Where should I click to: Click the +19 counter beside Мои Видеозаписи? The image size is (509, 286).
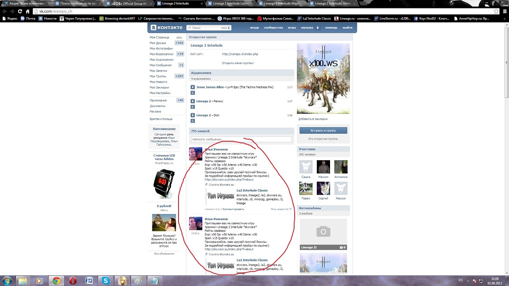180,54
